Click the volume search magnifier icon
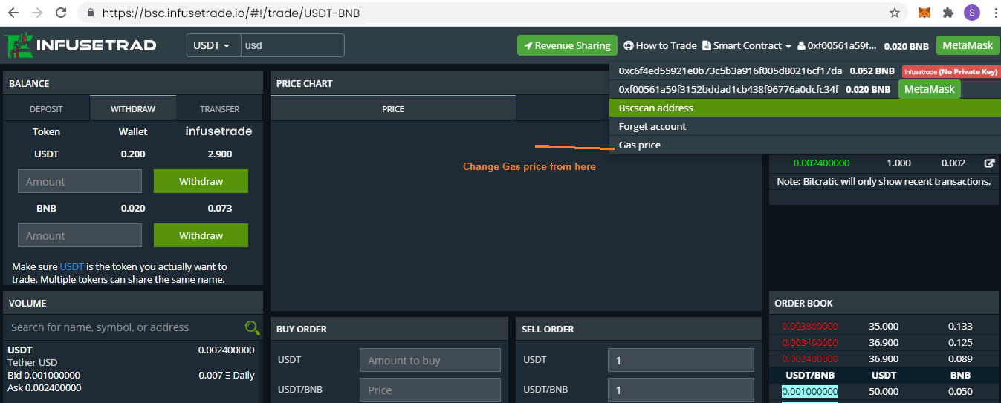This screenshot has height=403, width=1001. [253, 327]
